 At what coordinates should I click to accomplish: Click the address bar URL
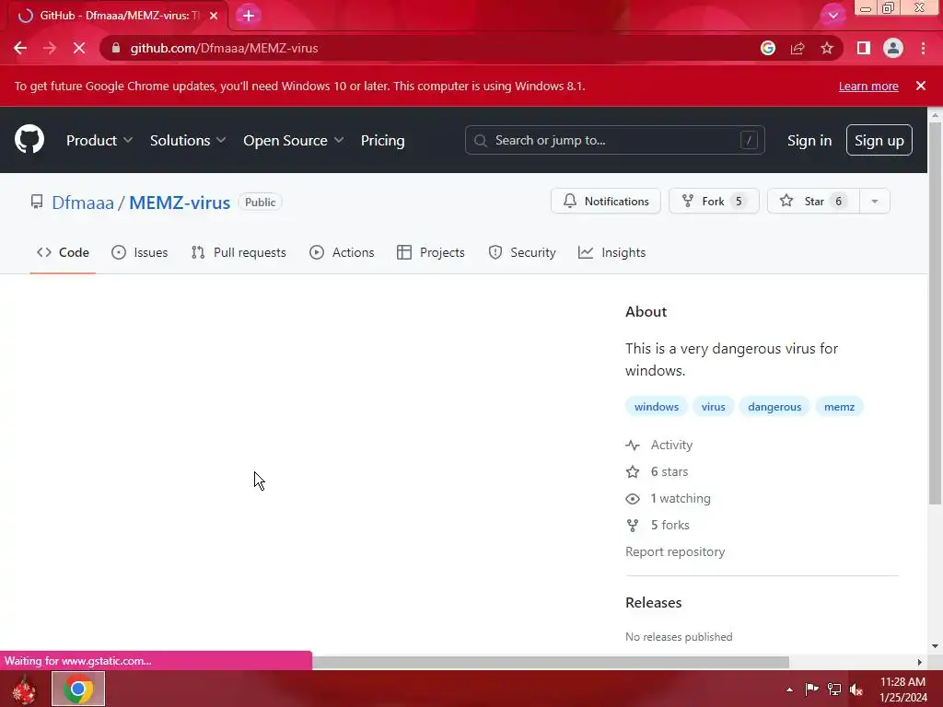tap(225, 48)
